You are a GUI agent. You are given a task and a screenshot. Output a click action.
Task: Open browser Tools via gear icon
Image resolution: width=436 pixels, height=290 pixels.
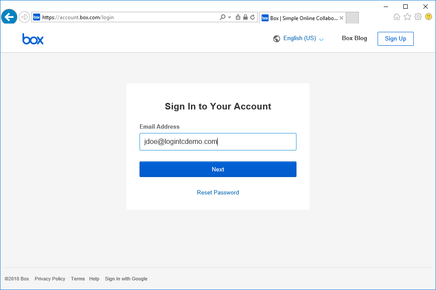pyautogui.click(x=418, y=17)
